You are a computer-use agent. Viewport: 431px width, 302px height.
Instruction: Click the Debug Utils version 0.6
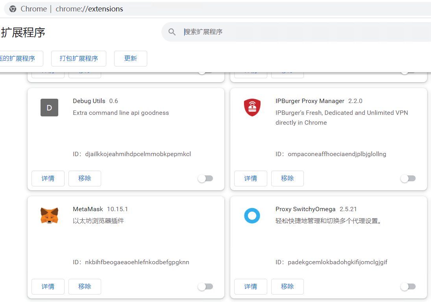113,101
